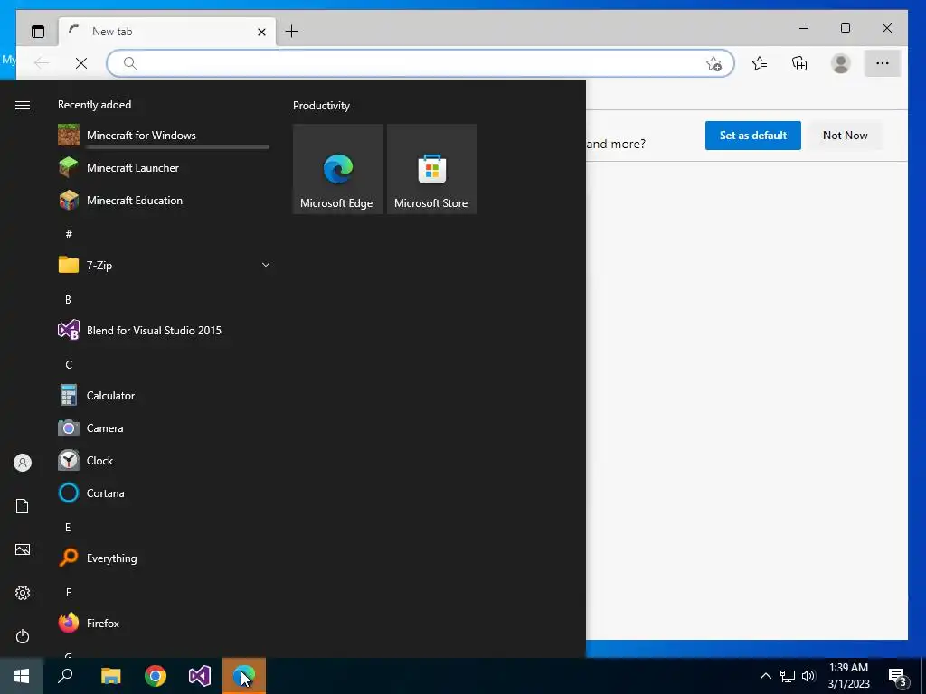Close the New tab tab
This screenshot has width=926, height=694.
pyautogui.click(x=261, y=32)
